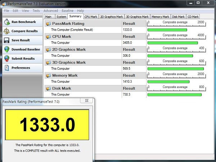Screen dimensions: 216x162
Task: Switch to the Memory Mark tab
Action: point(160,17)
